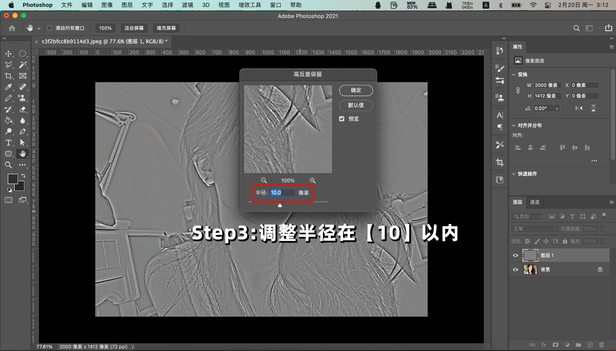The image size is (616, 351).
Task: Click the radius value input field
Action: point(282,193)
